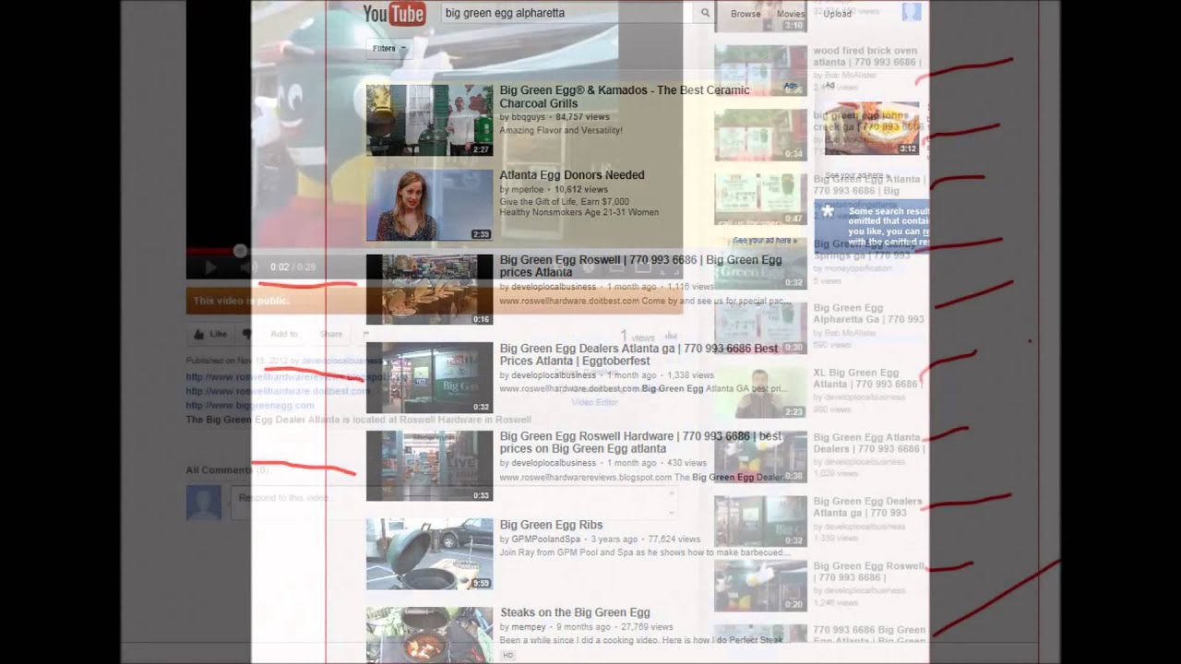
Task: Click the 0:32 Dealers Atlanta video thumbnail
Action: click(429, 378)
